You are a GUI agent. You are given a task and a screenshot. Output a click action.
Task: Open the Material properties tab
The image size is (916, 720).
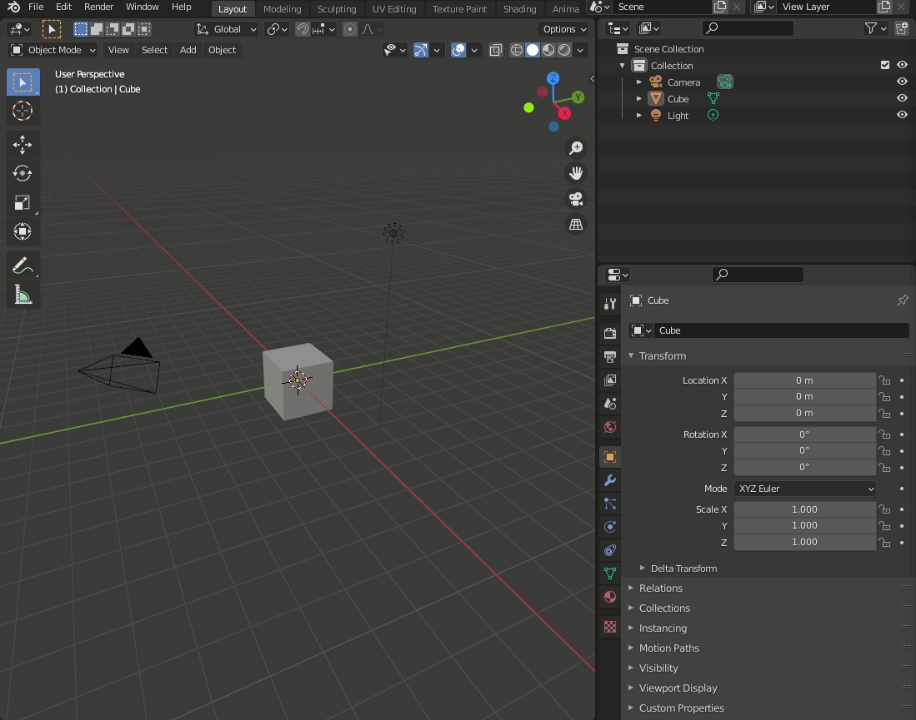pyautogui.click(x=610, y=597)
